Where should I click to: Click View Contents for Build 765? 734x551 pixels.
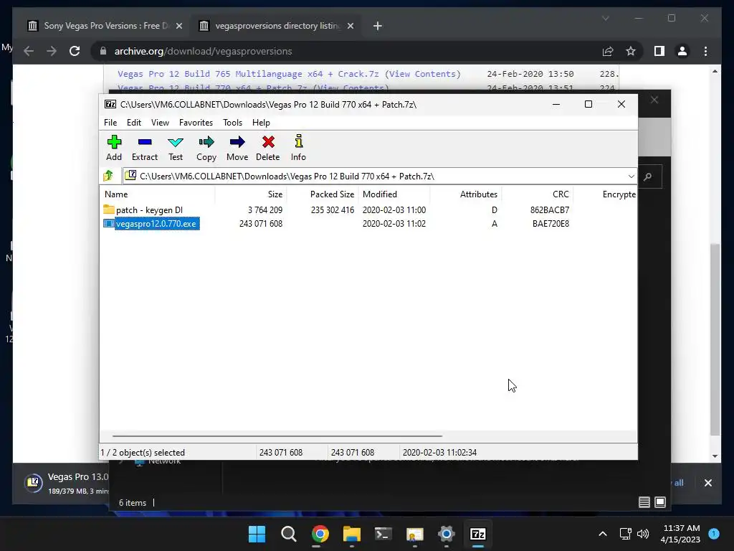[x=423, y=74]
